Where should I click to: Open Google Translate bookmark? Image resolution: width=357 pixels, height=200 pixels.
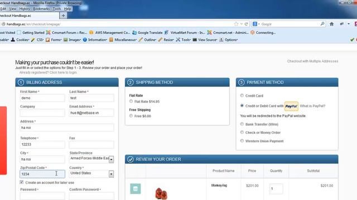(147, 32)
